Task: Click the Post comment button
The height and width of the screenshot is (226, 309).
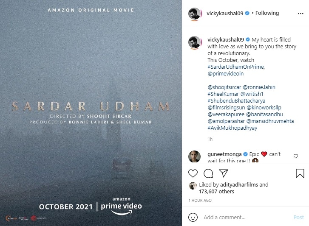Action: pyautogui.click(x=298, y=218)
